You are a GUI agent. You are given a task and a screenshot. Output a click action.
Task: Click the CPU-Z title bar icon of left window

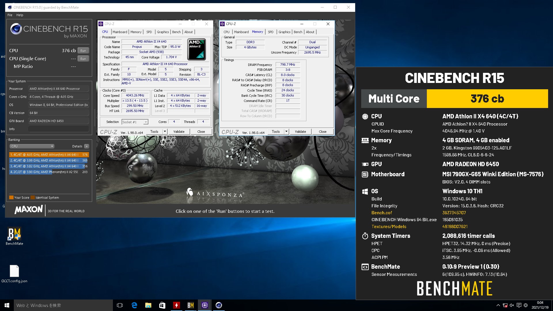[101, 24]
